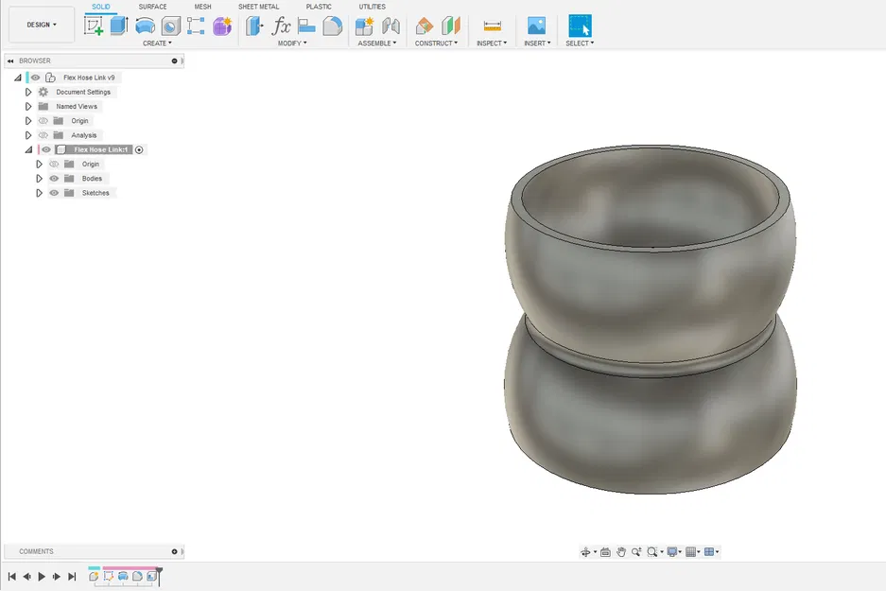Open the Revolve tool
The height and width of the screenshot is (591, 886).
click(x=146, y=24)
